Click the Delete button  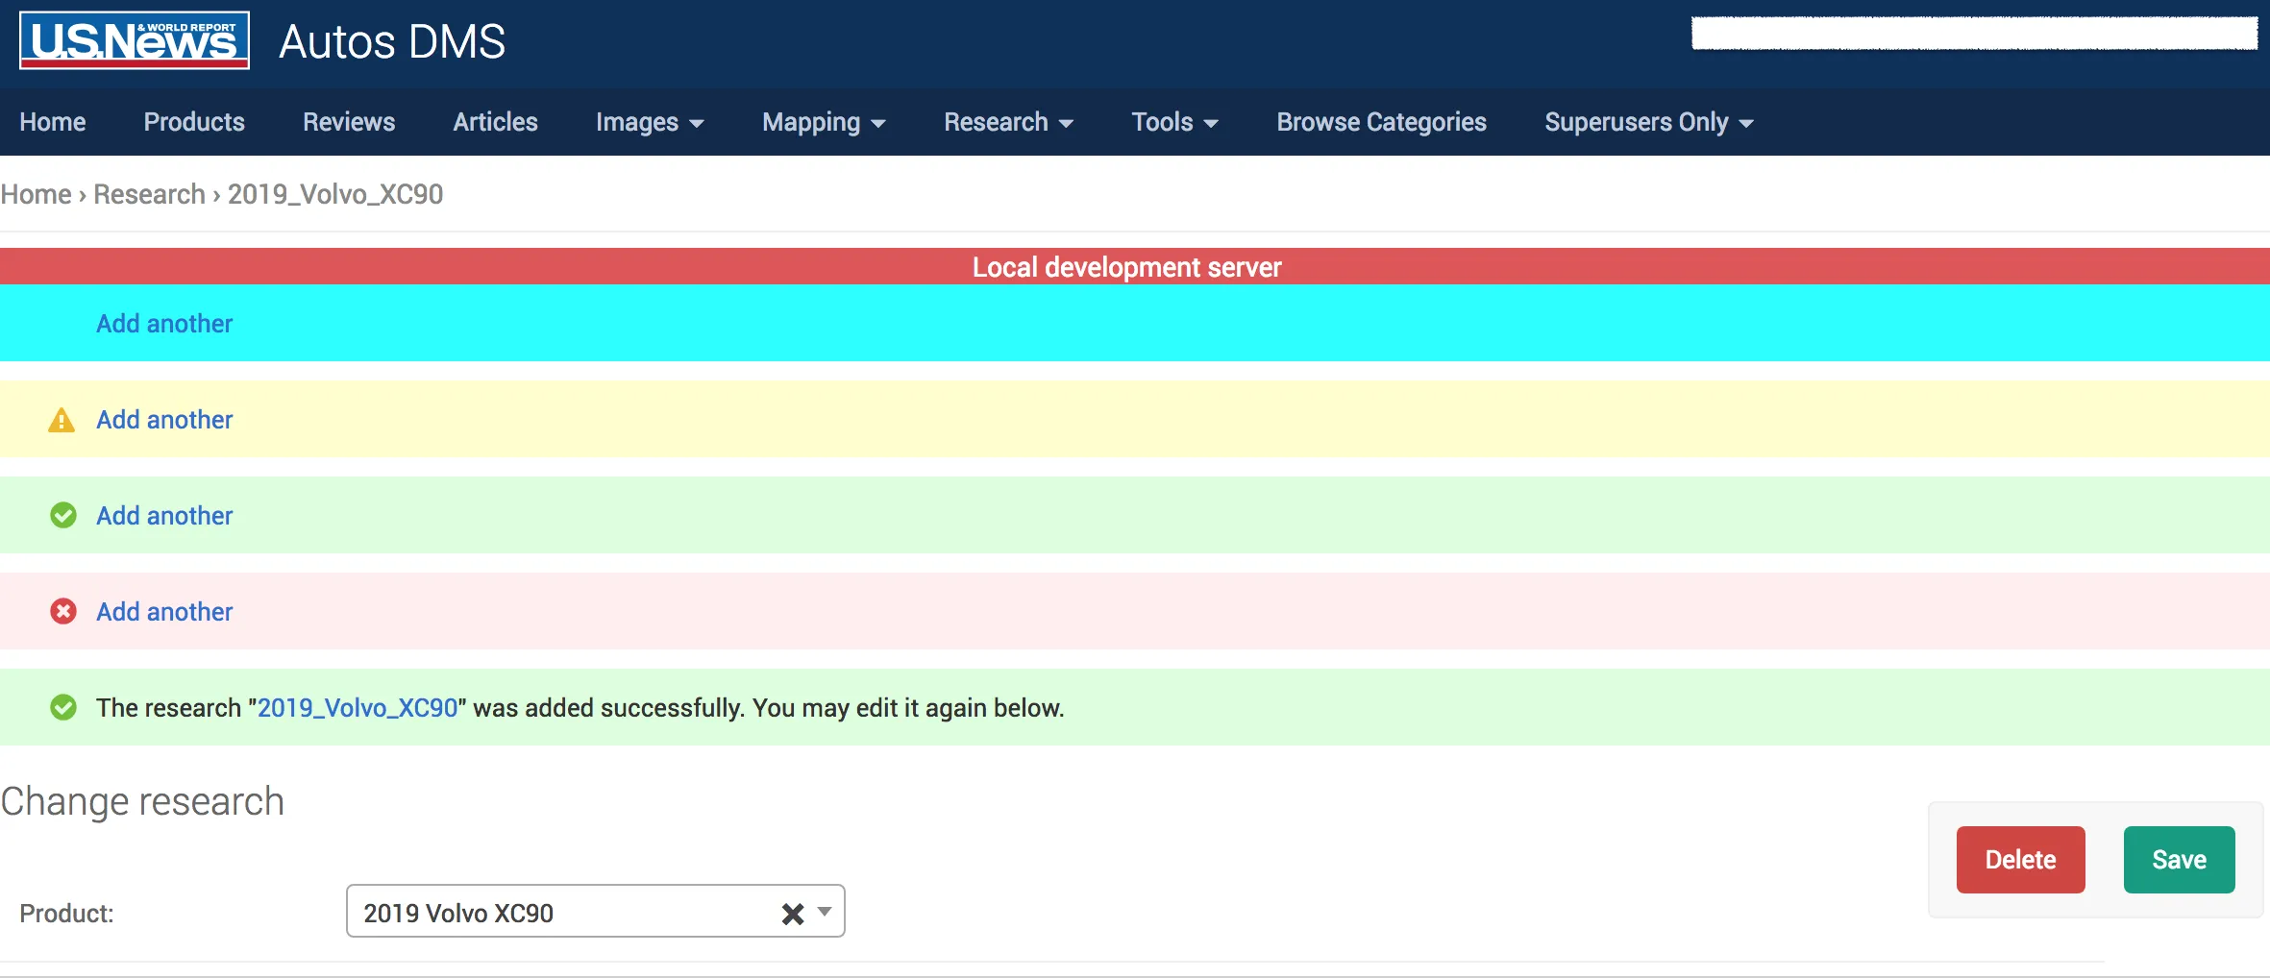tap(2020, 860)
